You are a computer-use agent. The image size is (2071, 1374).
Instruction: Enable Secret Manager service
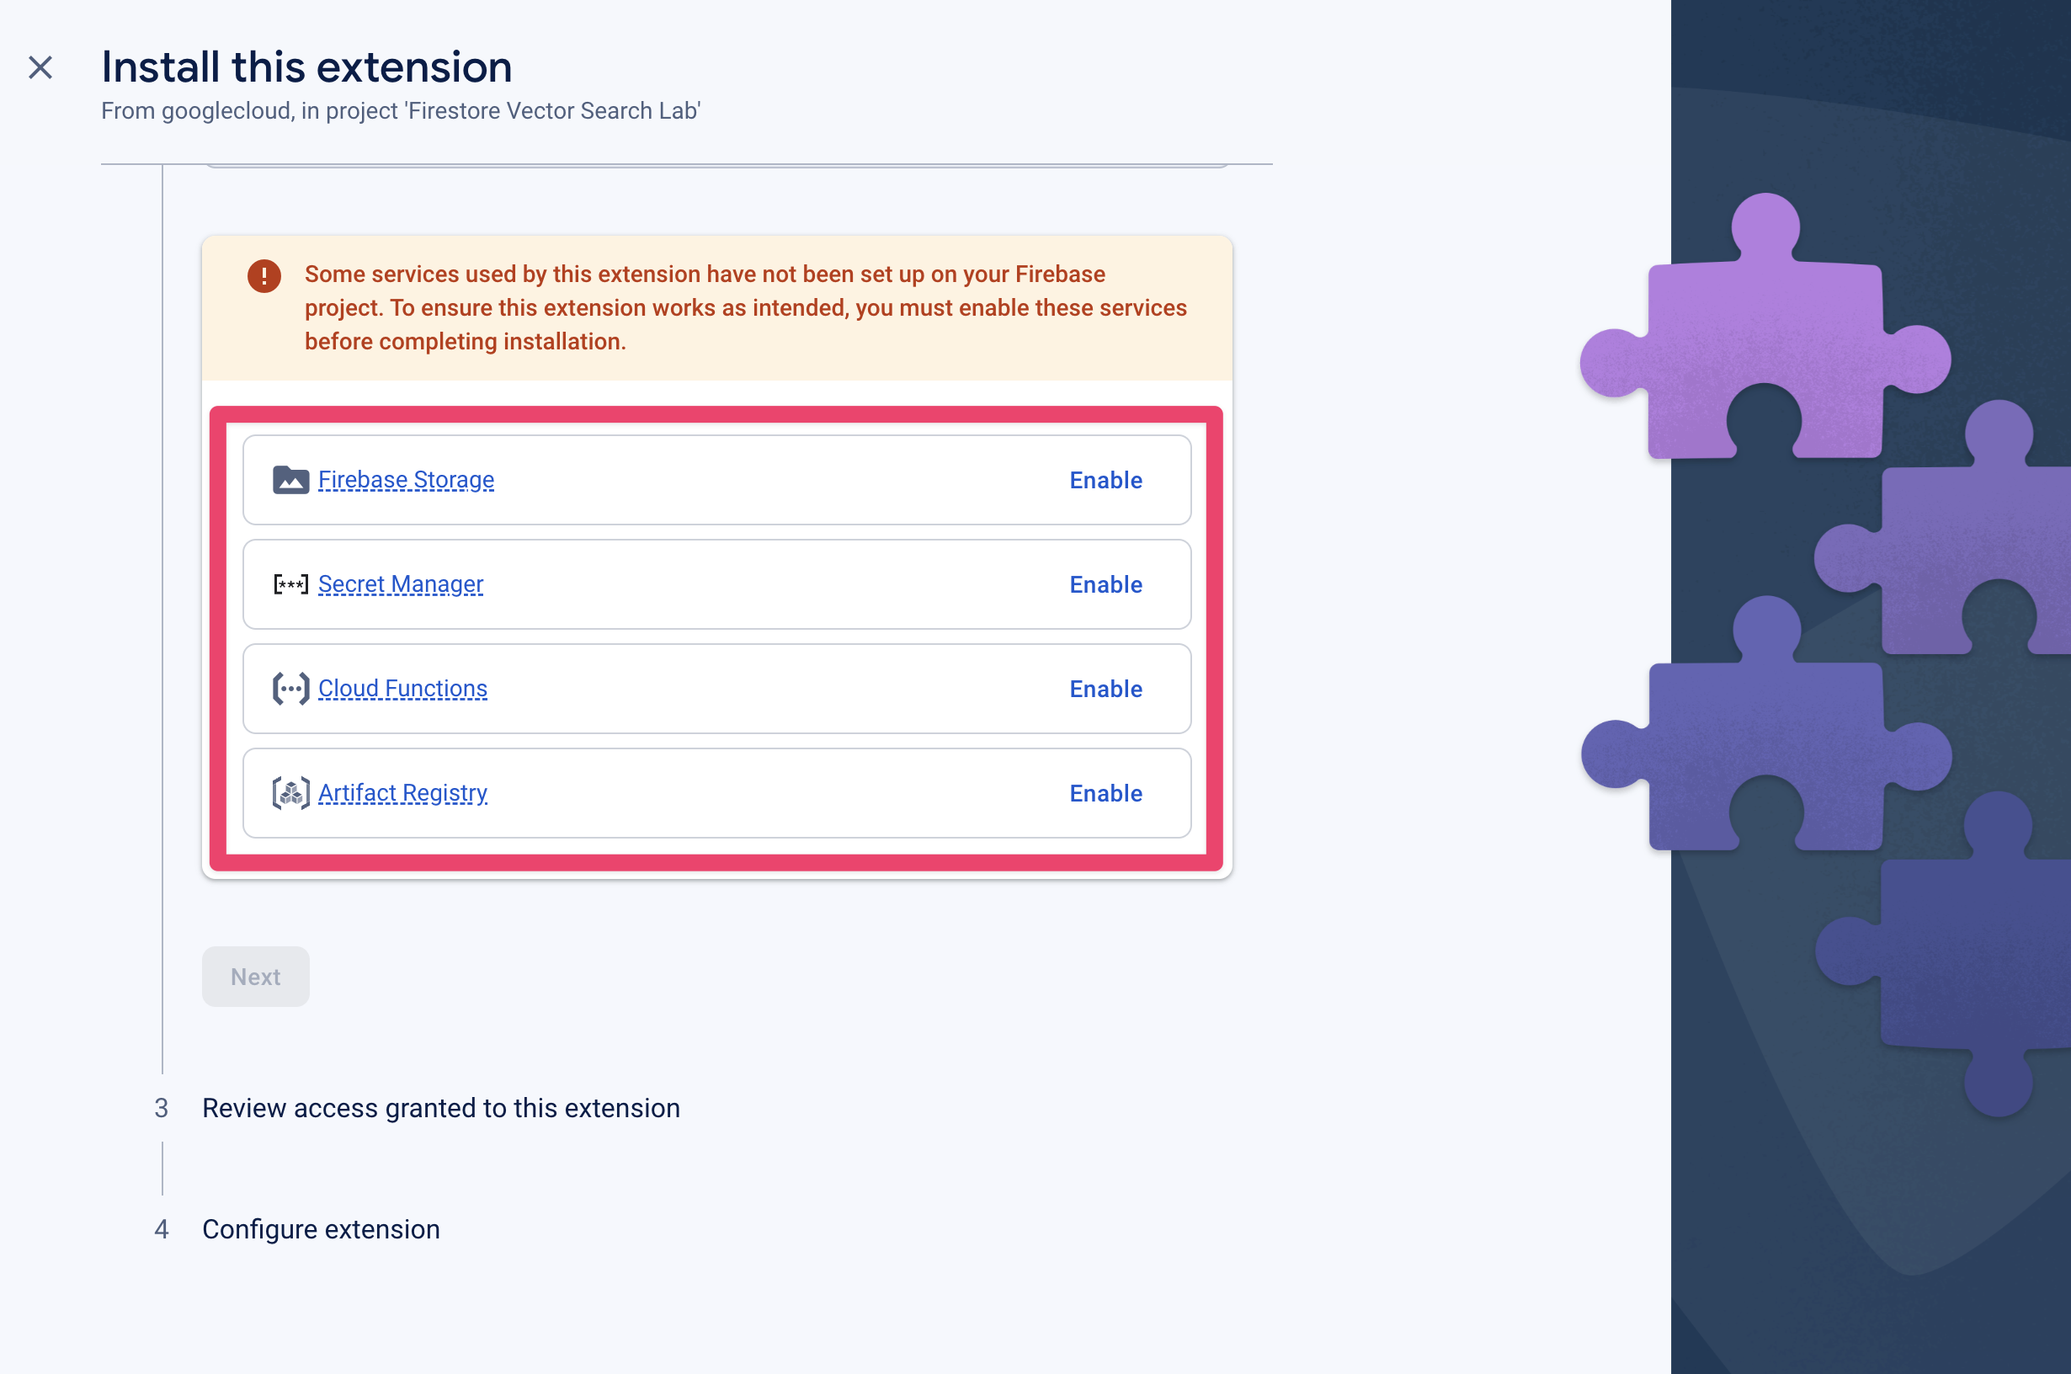point(1107,584)
